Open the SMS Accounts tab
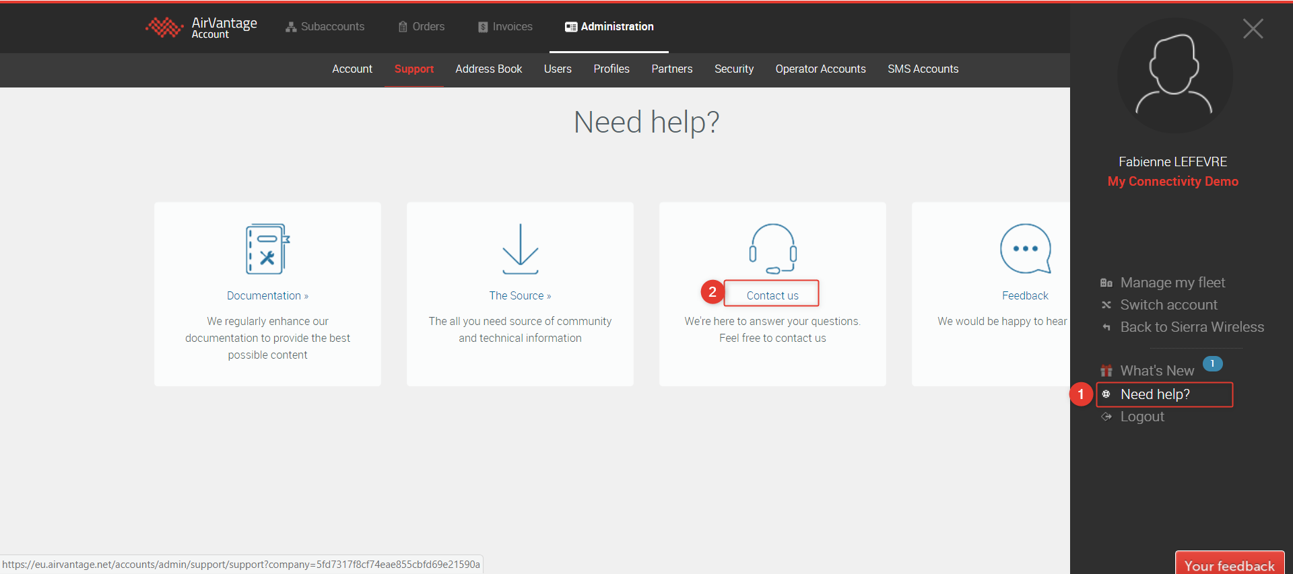This screenshot has height=574, width=1293. click(x=923, y=69)
